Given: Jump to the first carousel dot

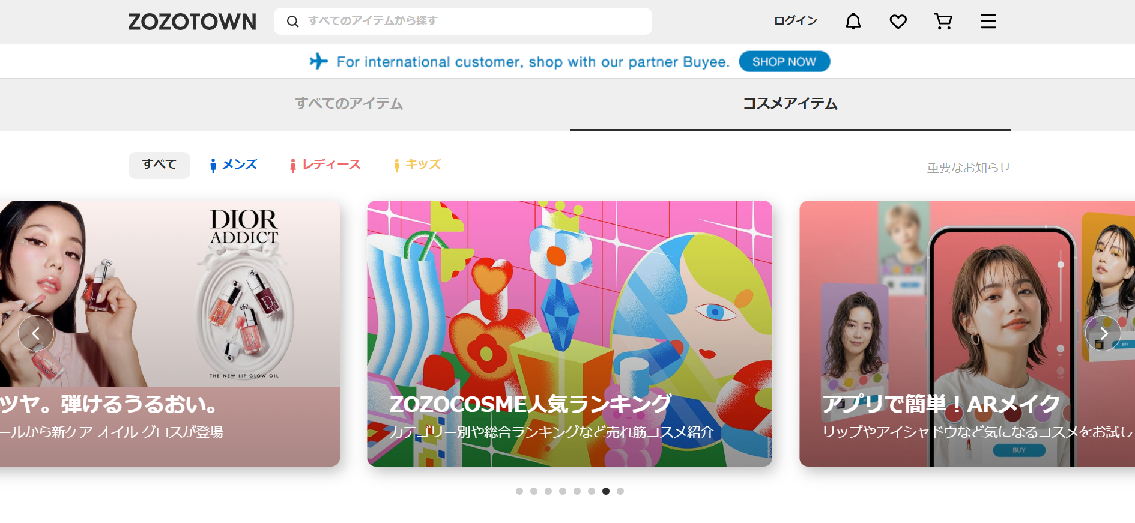Looking at the screenshot, I should [x=519, y=491].
